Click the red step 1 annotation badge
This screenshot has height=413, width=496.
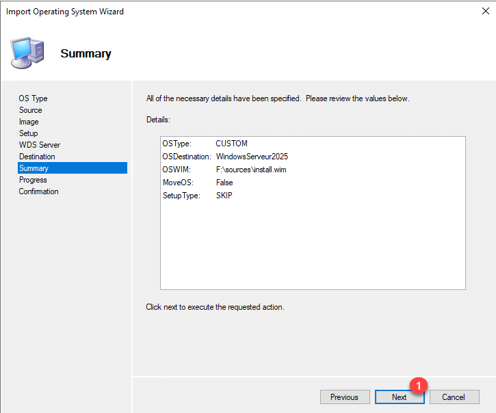[418, 385]
